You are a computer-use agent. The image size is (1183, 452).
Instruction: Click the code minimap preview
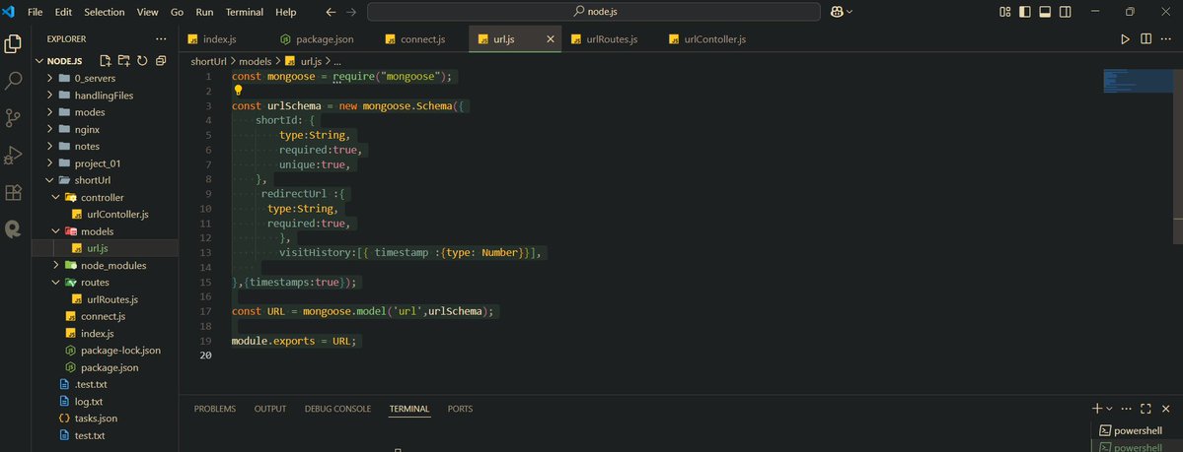coord(1138,81)
